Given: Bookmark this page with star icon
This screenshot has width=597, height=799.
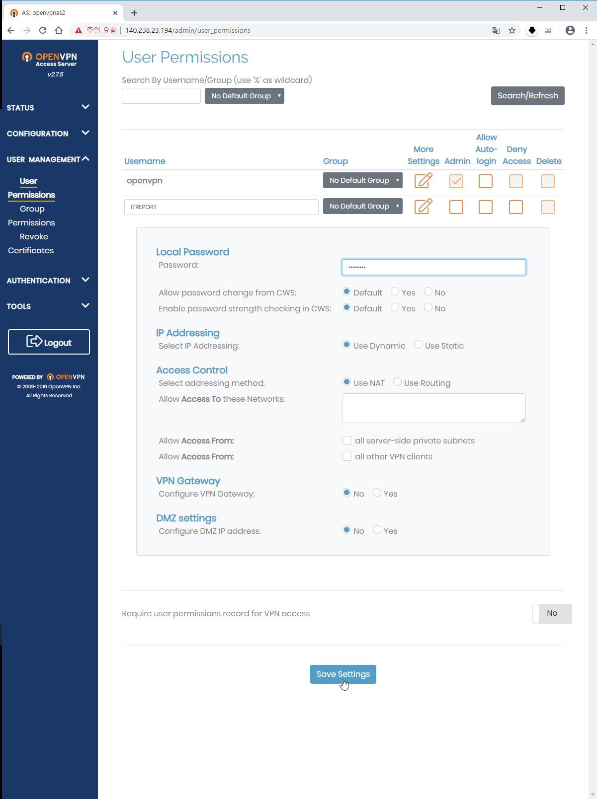Looking at the screenshot, I should click(x=512, y=30).
